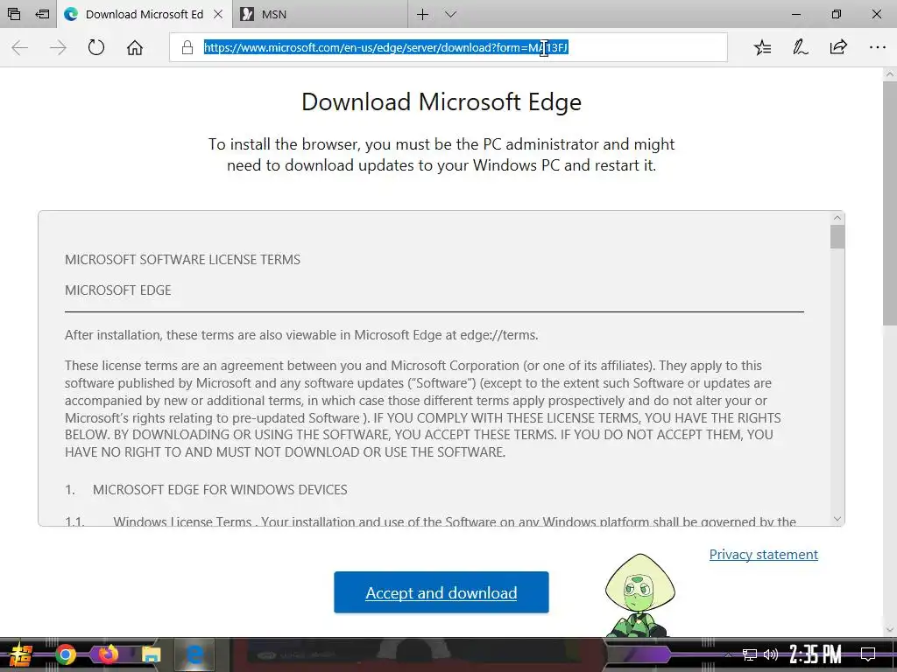Click the 2:35 PM clock
The height and width of the screenshot is (672, 897).
[x=816, y=654]
